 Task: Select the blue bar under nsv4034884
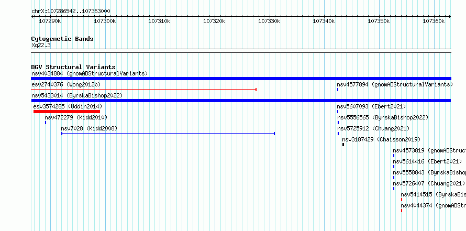[x=241, y=79]
